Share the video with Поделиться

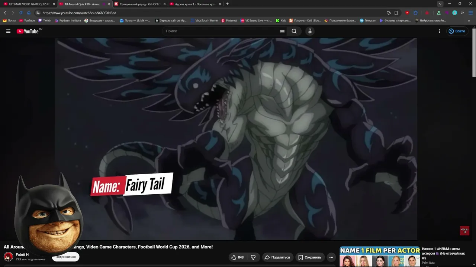tap(277, 257)
